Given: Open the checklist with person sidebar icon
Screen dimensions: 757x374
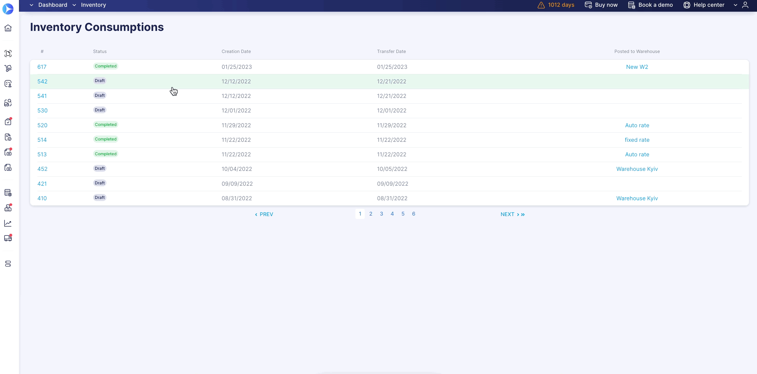Looking at the screenshot, I should pos(8,84).
